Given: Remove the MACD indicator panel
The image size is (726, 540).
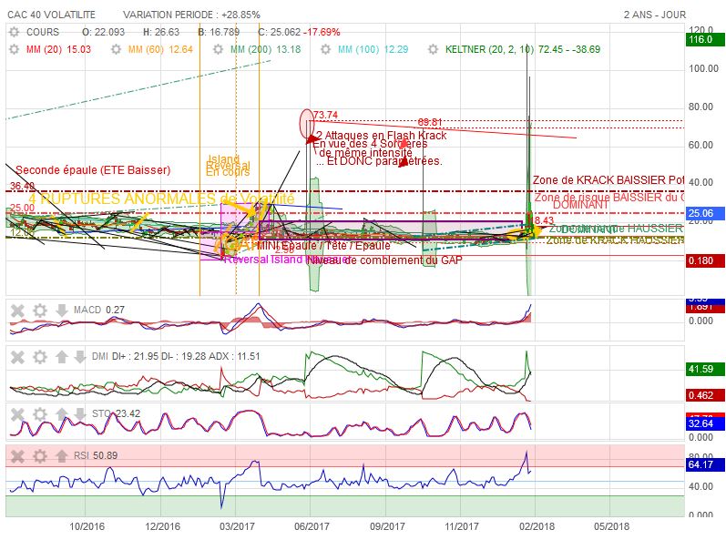Looking at the screenshot, I should tap(17, 310).
